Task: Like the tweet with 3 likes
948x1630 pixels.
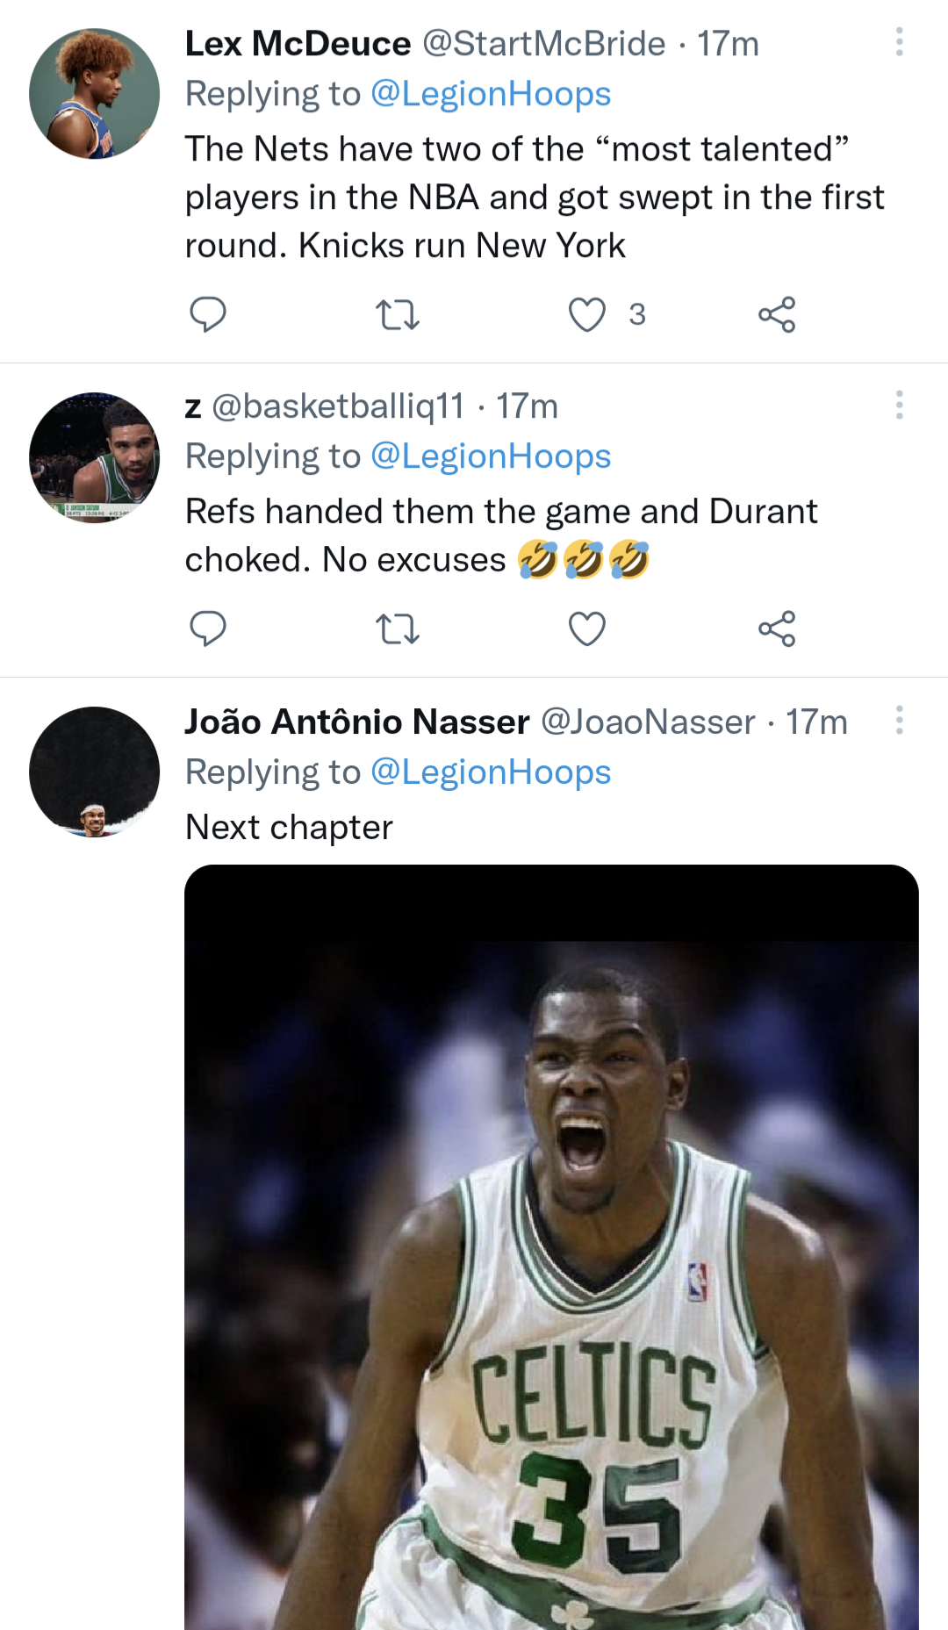Action: click(x=587, y=314)
